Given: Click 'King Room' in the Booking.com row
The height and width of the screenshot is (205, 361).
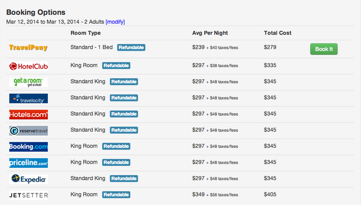Looking at the screenshot, I should point(84,146).
